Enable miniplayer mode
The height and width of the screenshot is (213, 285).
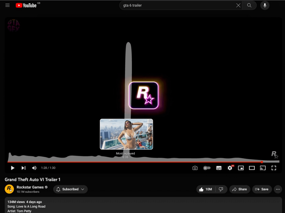(241, 168)
